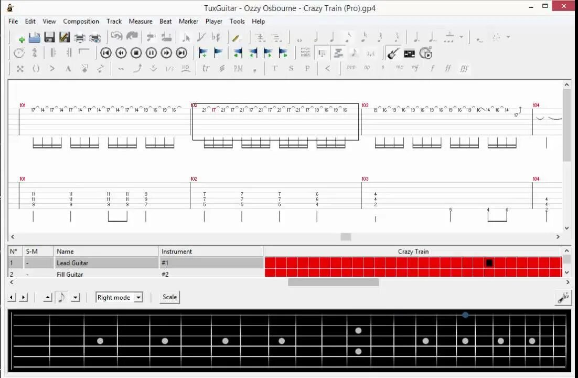
Task: Go to the last measure button
Action: point(181,53)
